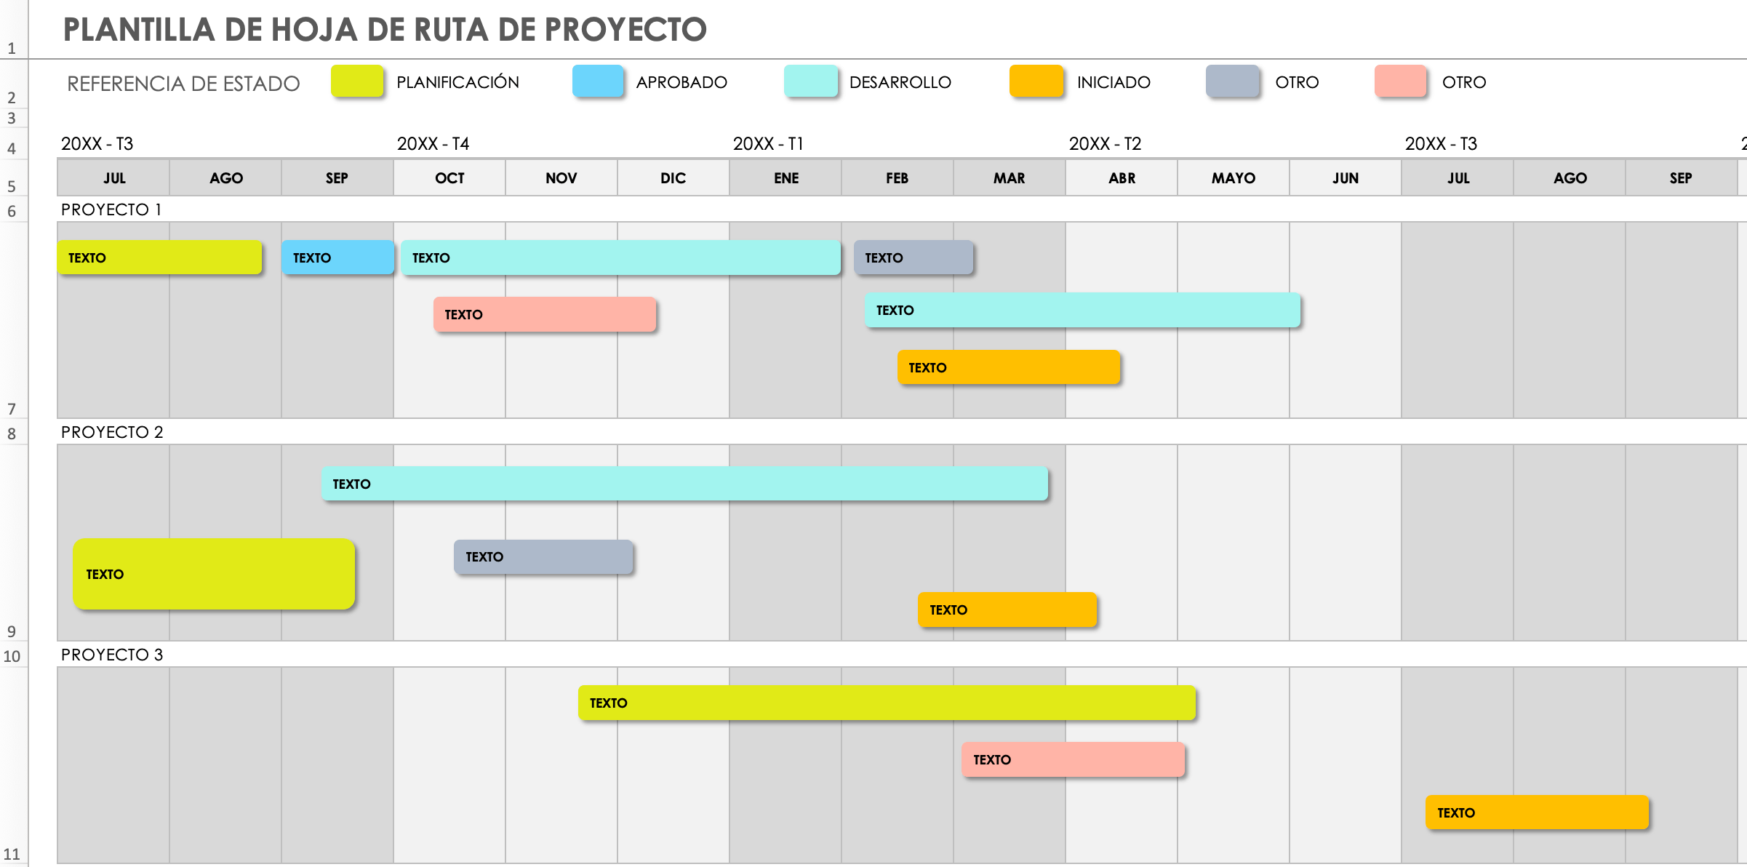Select the orange TEXTO bar in Proyecto 2

[x=1007, y=610]
